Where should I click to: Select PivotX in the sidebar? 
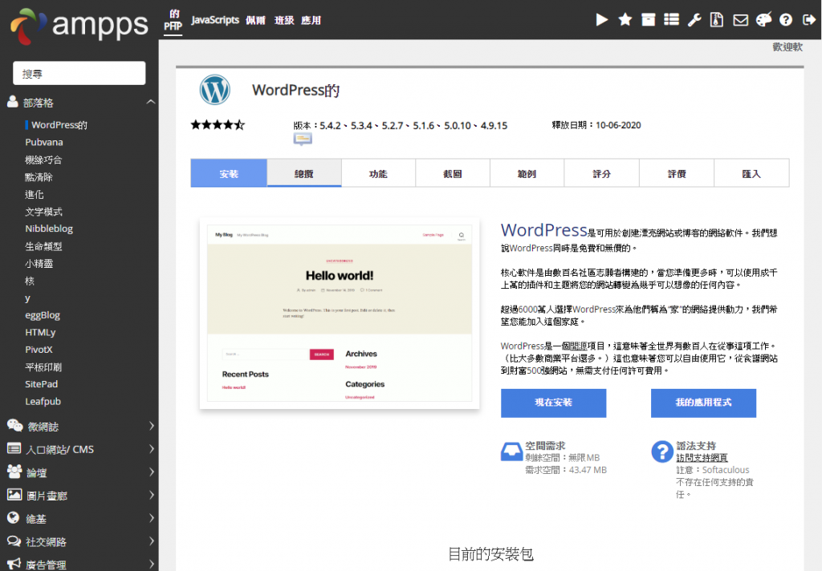(39, 350)
